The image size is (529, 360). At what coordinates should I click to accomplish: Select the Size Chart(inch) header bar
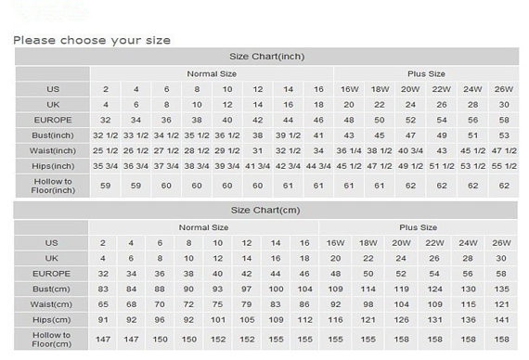tap(267, 57)
